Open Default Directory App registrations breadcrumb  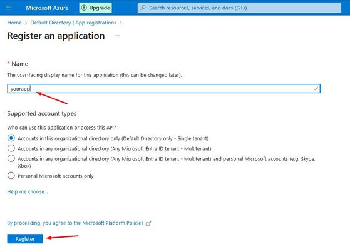coord(73,23)
